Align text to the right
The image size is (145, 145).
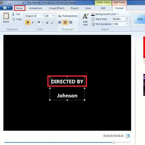(70, 22)
